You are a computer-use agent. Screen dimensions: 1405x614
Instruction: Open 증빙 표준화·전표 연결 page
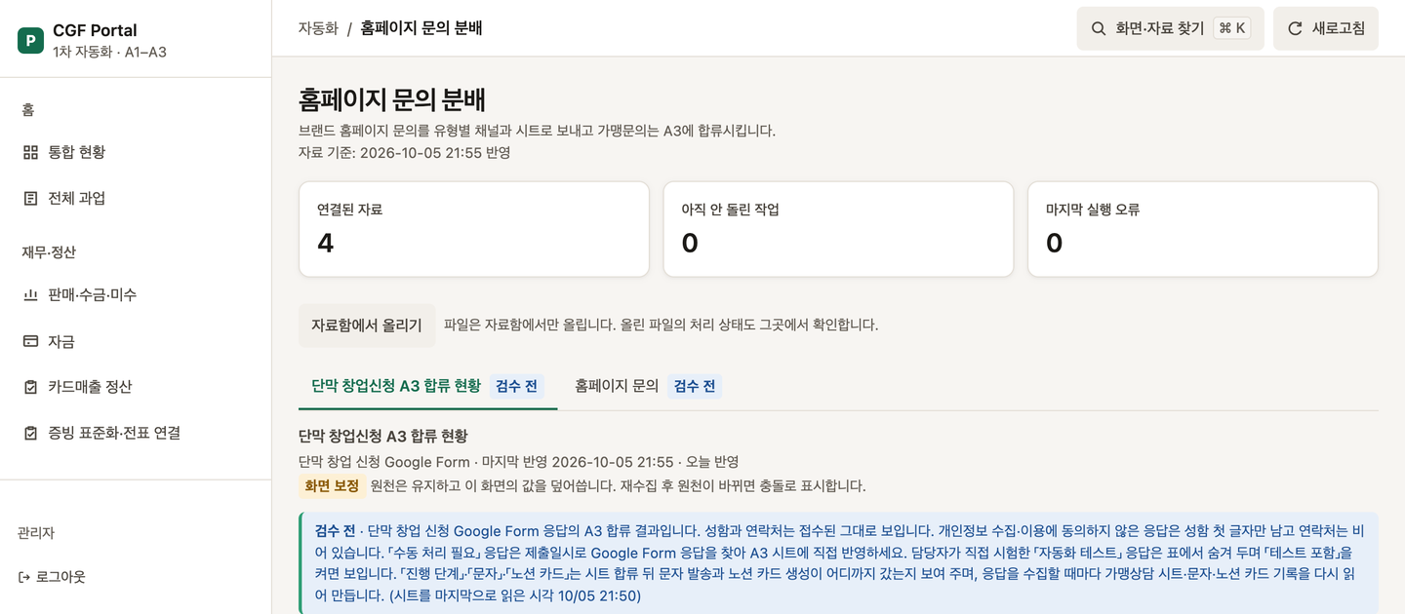tap(136, 433)
